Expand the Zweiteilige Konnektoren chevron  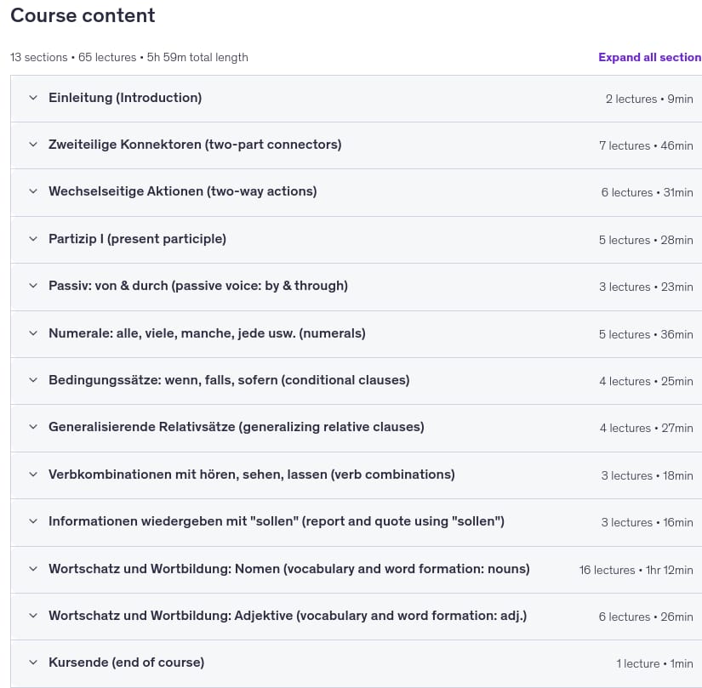33,145
